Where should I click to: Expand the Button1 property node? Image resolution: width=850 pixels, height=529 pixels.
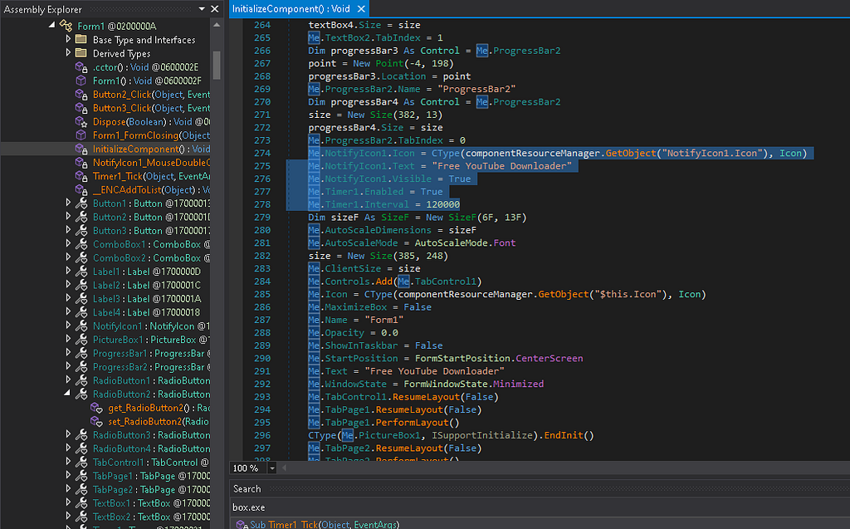tap(68, 203)
